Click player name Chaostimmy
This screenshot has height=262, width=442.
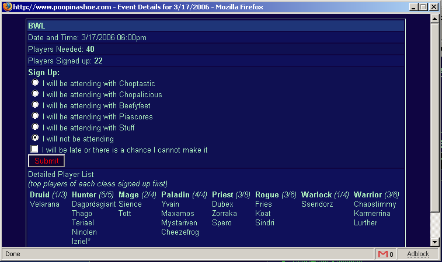pos(375,204)
